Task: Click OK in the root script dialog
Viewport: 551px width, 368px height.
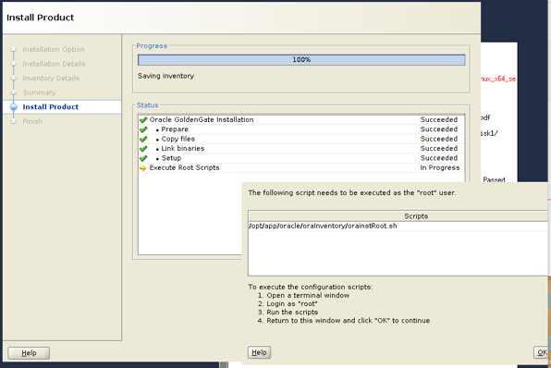Action: coord(542,352)
